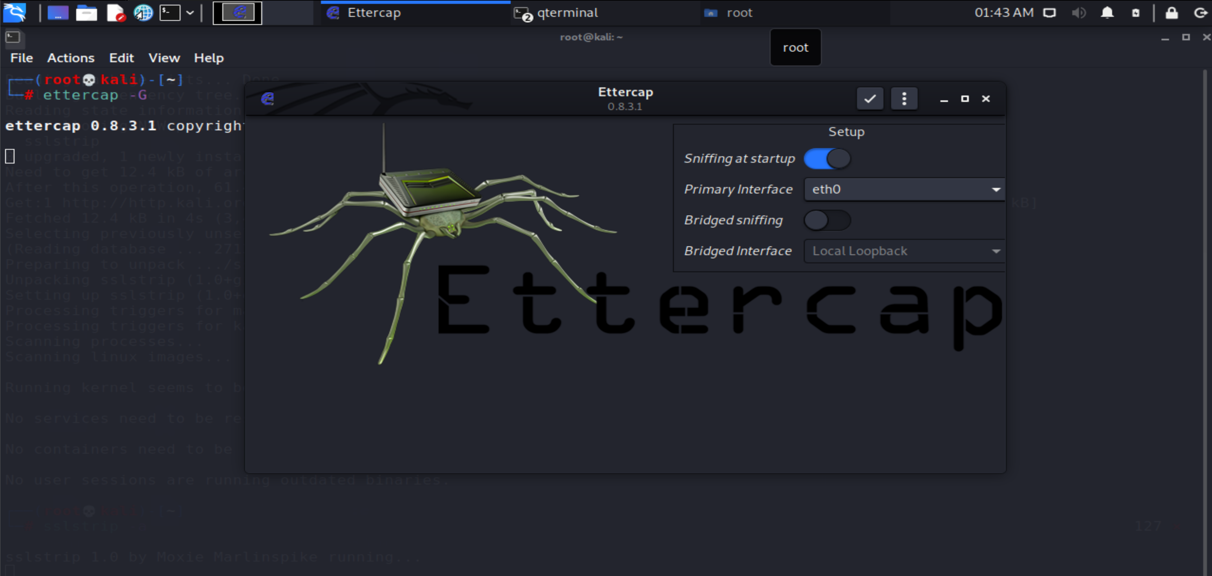The height and width of the screenshot is (576, 1212).
Task: Click the muted volume tray icon
Action: tap(1078, 13)
